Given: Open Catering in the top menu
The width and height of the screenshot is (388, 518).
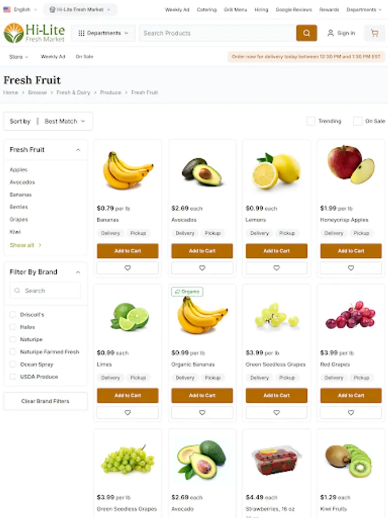Looking at the screenshot, I should point(207,10).
